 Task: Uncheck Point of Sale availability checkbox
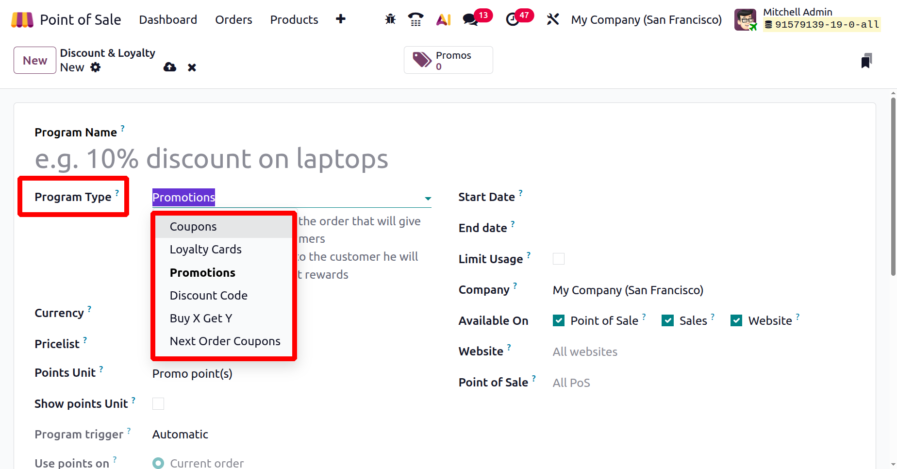click(x=559, y=320)
